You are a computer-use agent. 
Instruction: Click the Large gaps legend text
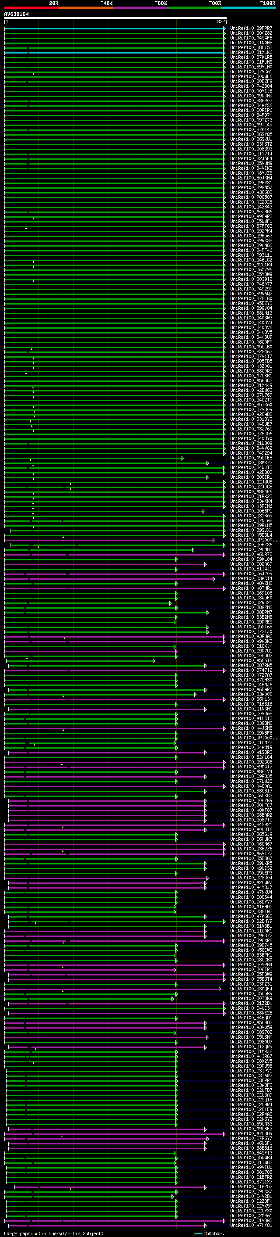pyautogui.click(x=19, y=1233)
